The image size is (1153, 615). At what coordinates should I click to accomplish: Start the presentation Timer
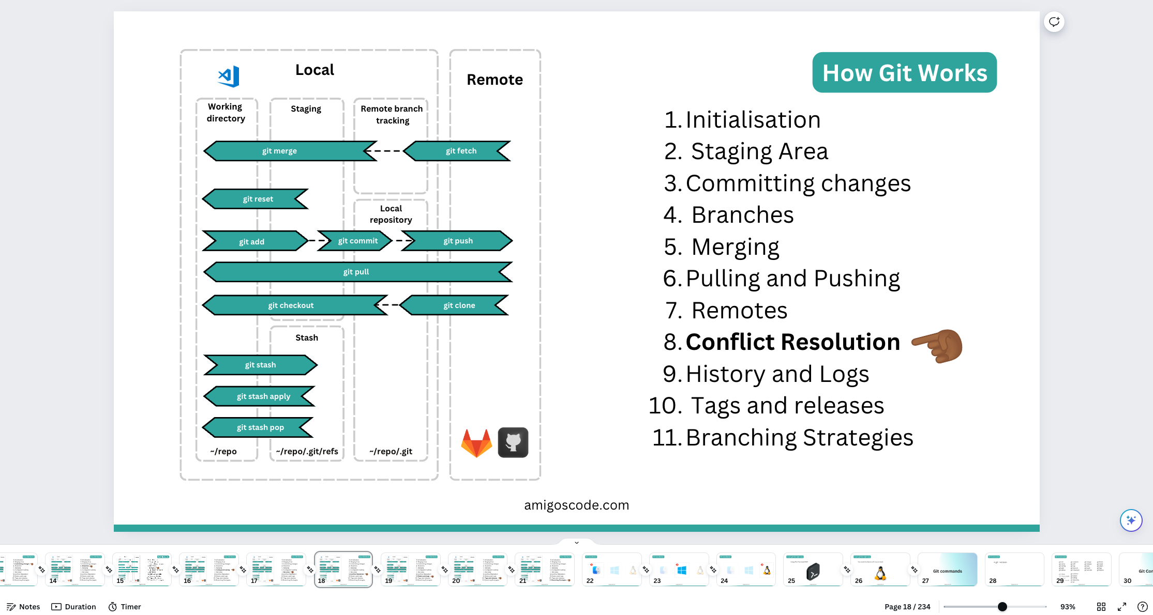[x=124, y=607]
